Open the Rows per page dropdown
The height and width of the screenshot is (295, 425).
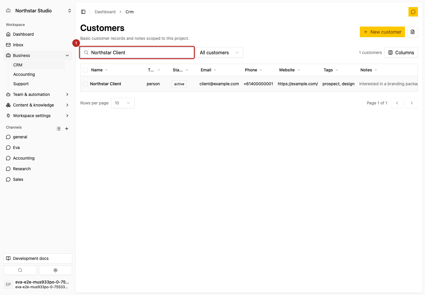(x=123, y=103)
